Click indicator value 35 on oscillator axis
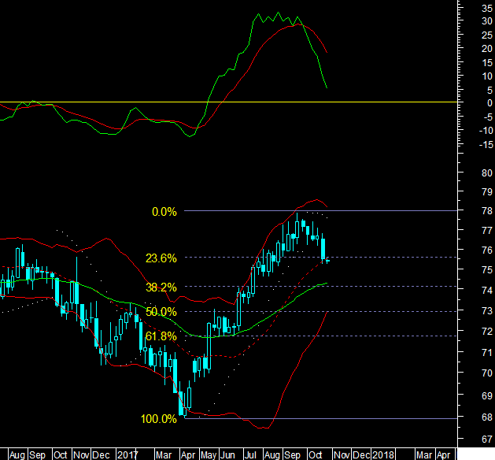Screen dimensions: 495x460 [x=487, y=9]
